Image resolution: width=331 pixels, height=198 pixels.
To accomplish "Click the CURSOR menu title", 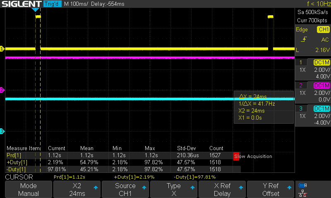I will click(x=19, y=177).
